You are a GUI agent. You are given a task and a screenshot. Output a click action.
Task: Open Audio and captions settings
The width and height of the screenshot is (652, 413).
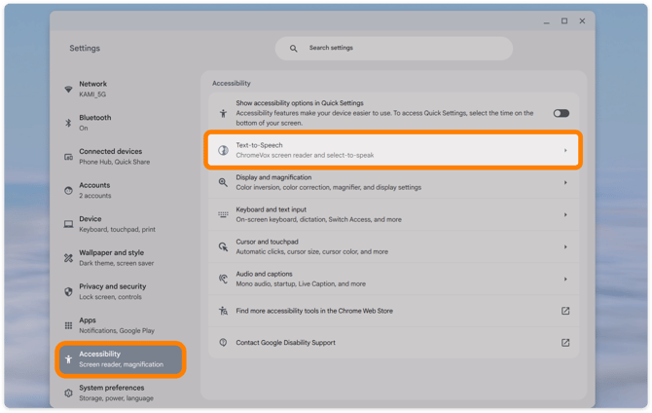pos(393,279)
